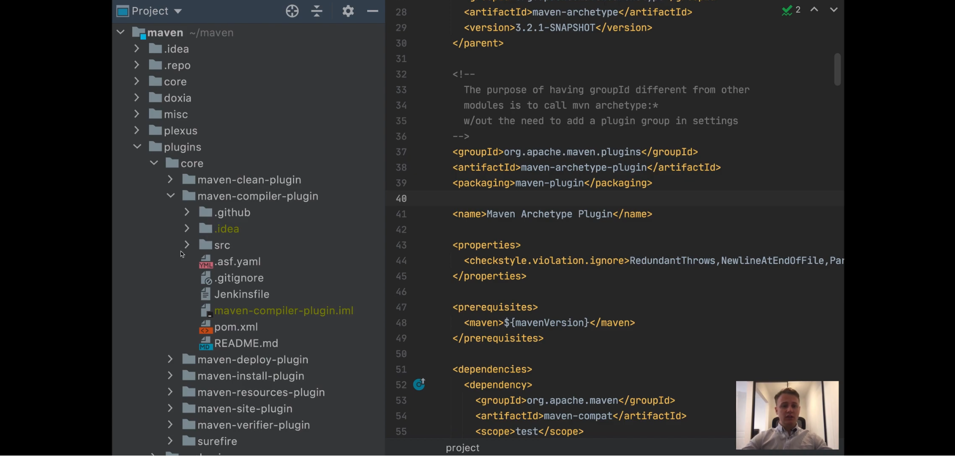The width and height of the screenshot is (955, 456).
Task: Click the editor vertical scrollbar thumb
Action: pyautogui.click(x=838, y=69)
